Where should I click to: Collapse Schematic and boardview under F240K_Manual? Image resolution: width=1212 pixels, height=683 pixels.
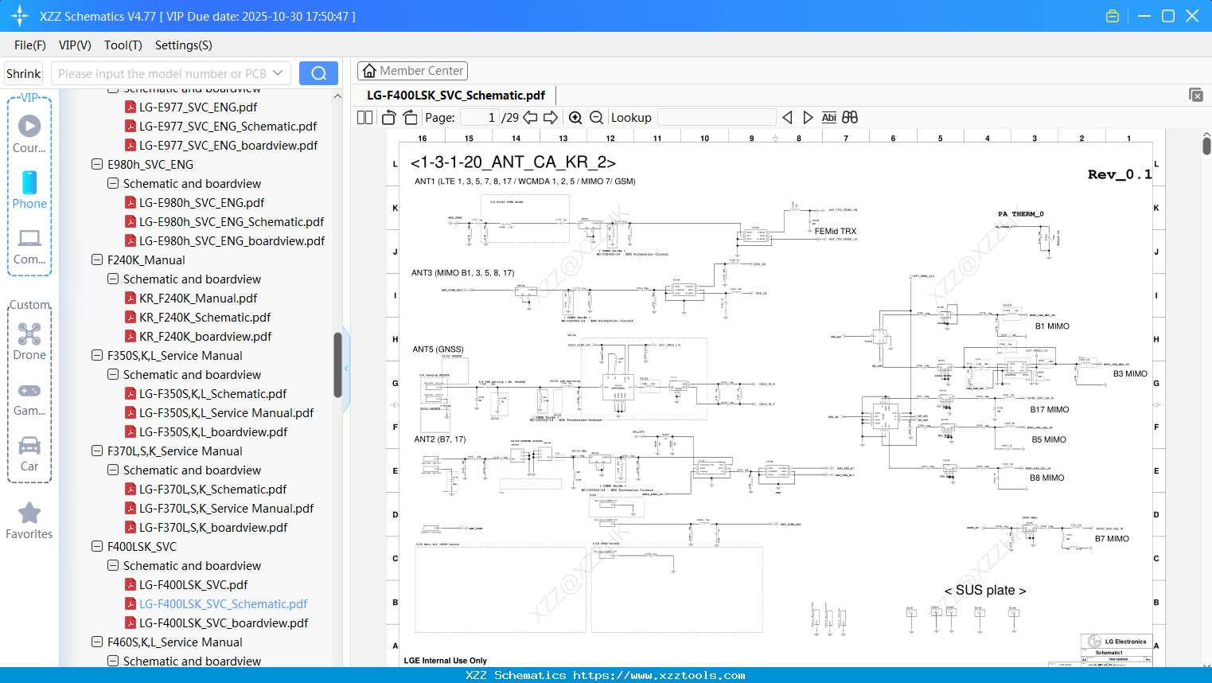[112, 279]
